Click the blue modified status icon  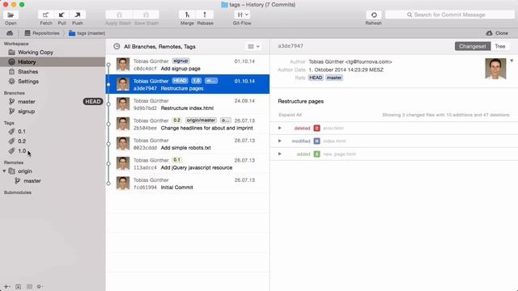tap(316, 141)
